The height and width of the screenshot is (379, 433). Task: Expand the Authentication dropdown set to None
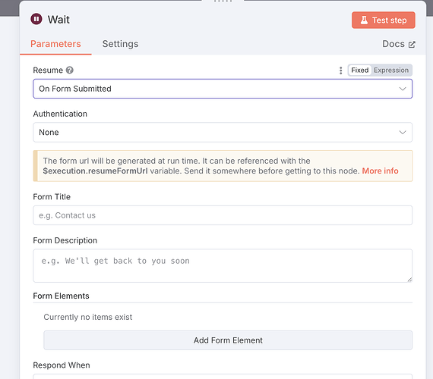(x=223, y=133)
